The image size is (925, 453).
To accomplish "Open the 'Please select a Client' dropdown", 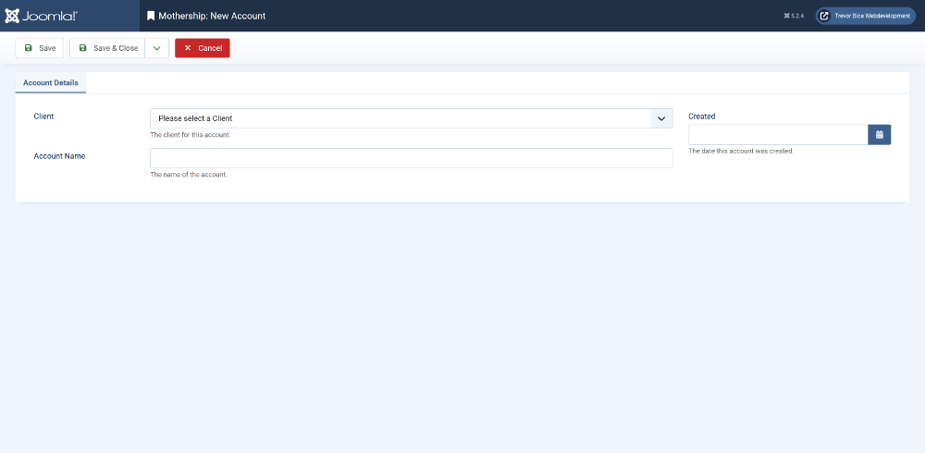I will pos(412,118).
